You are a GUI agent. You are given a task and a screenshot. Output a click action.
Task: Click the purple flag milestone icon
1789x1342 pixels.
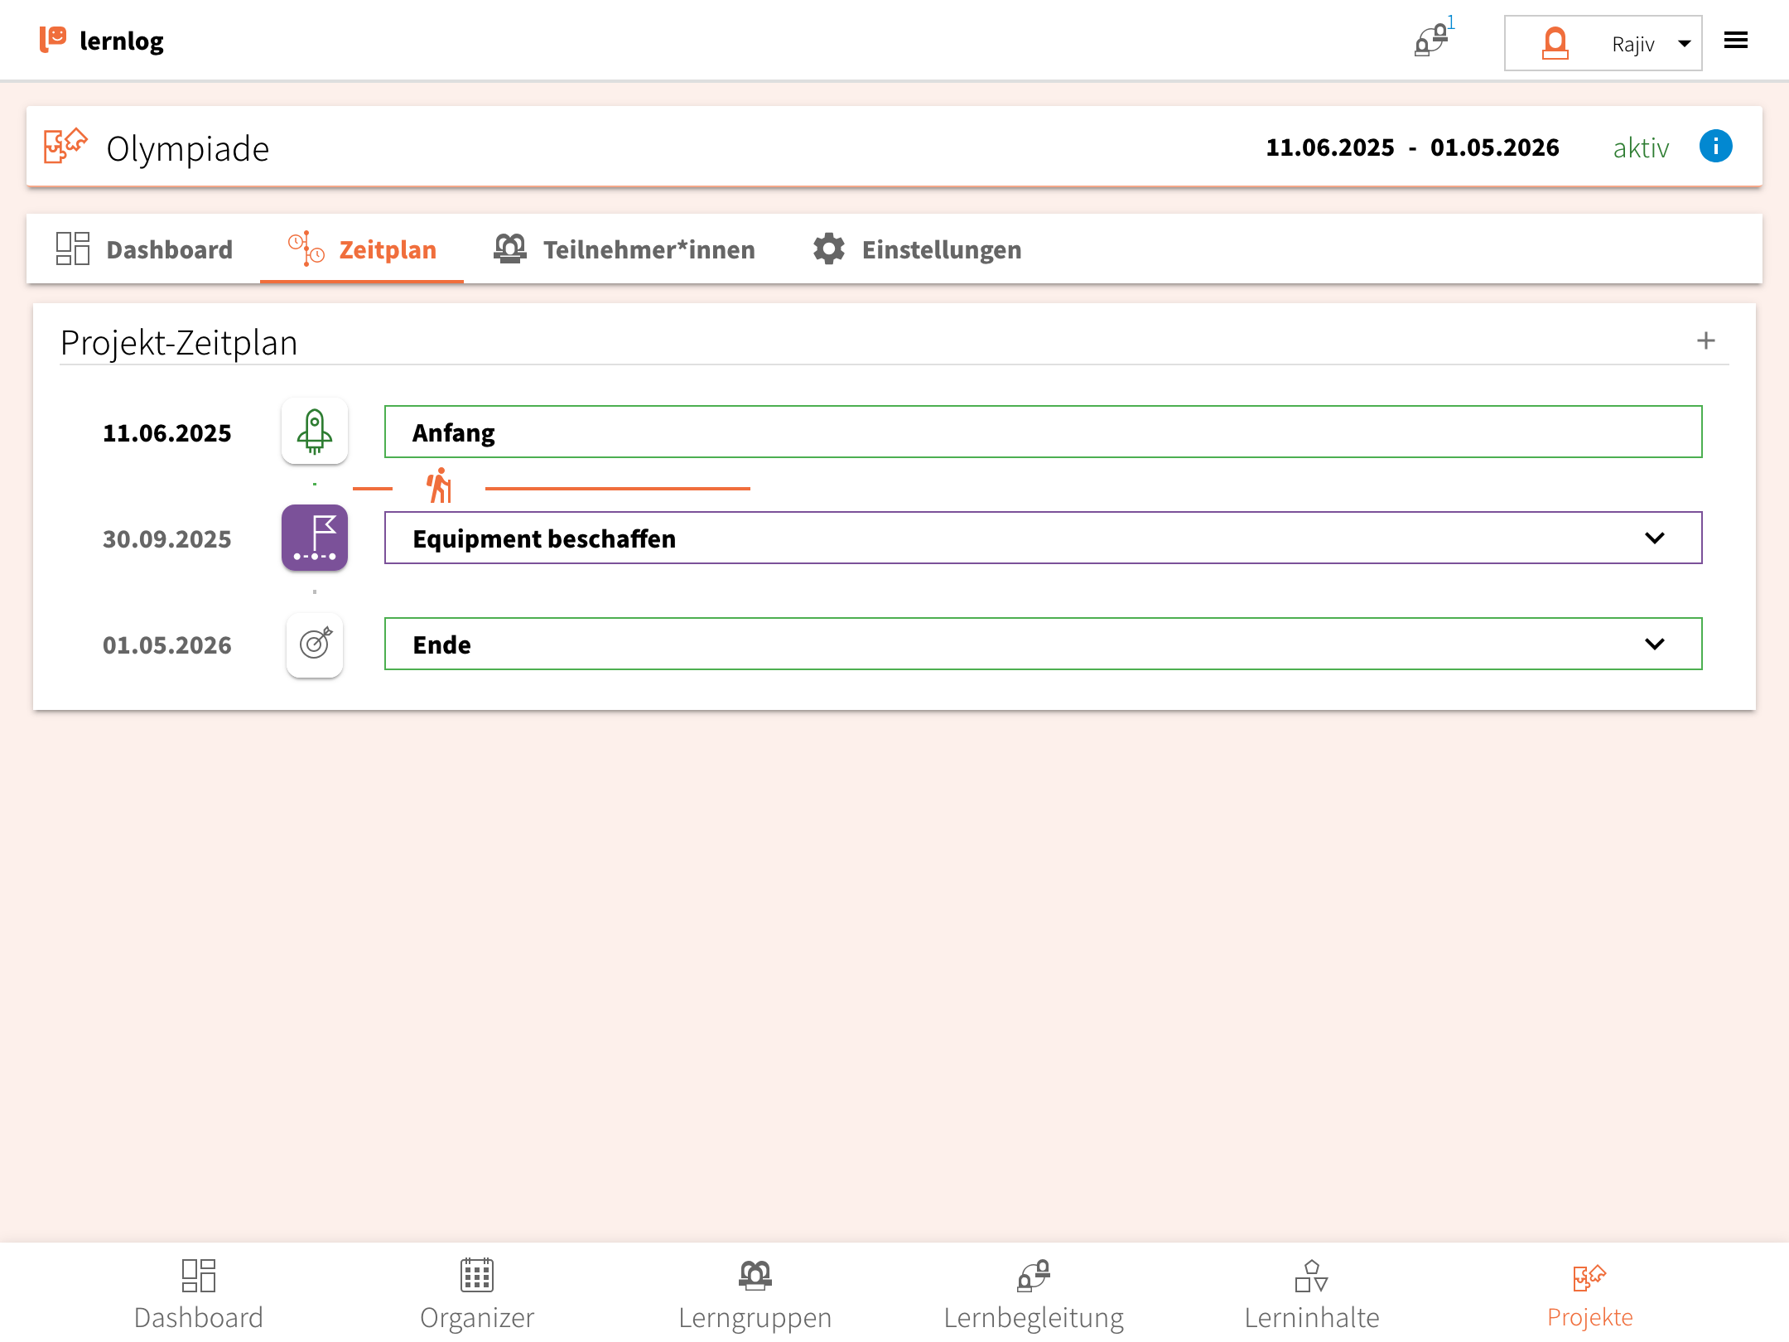(x=315, y=538)
